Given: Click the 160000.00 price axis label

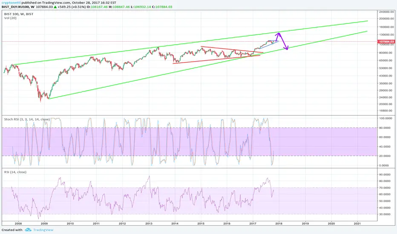Looking at the screenshot, I should pyautogui.click(x=386, y=27).
